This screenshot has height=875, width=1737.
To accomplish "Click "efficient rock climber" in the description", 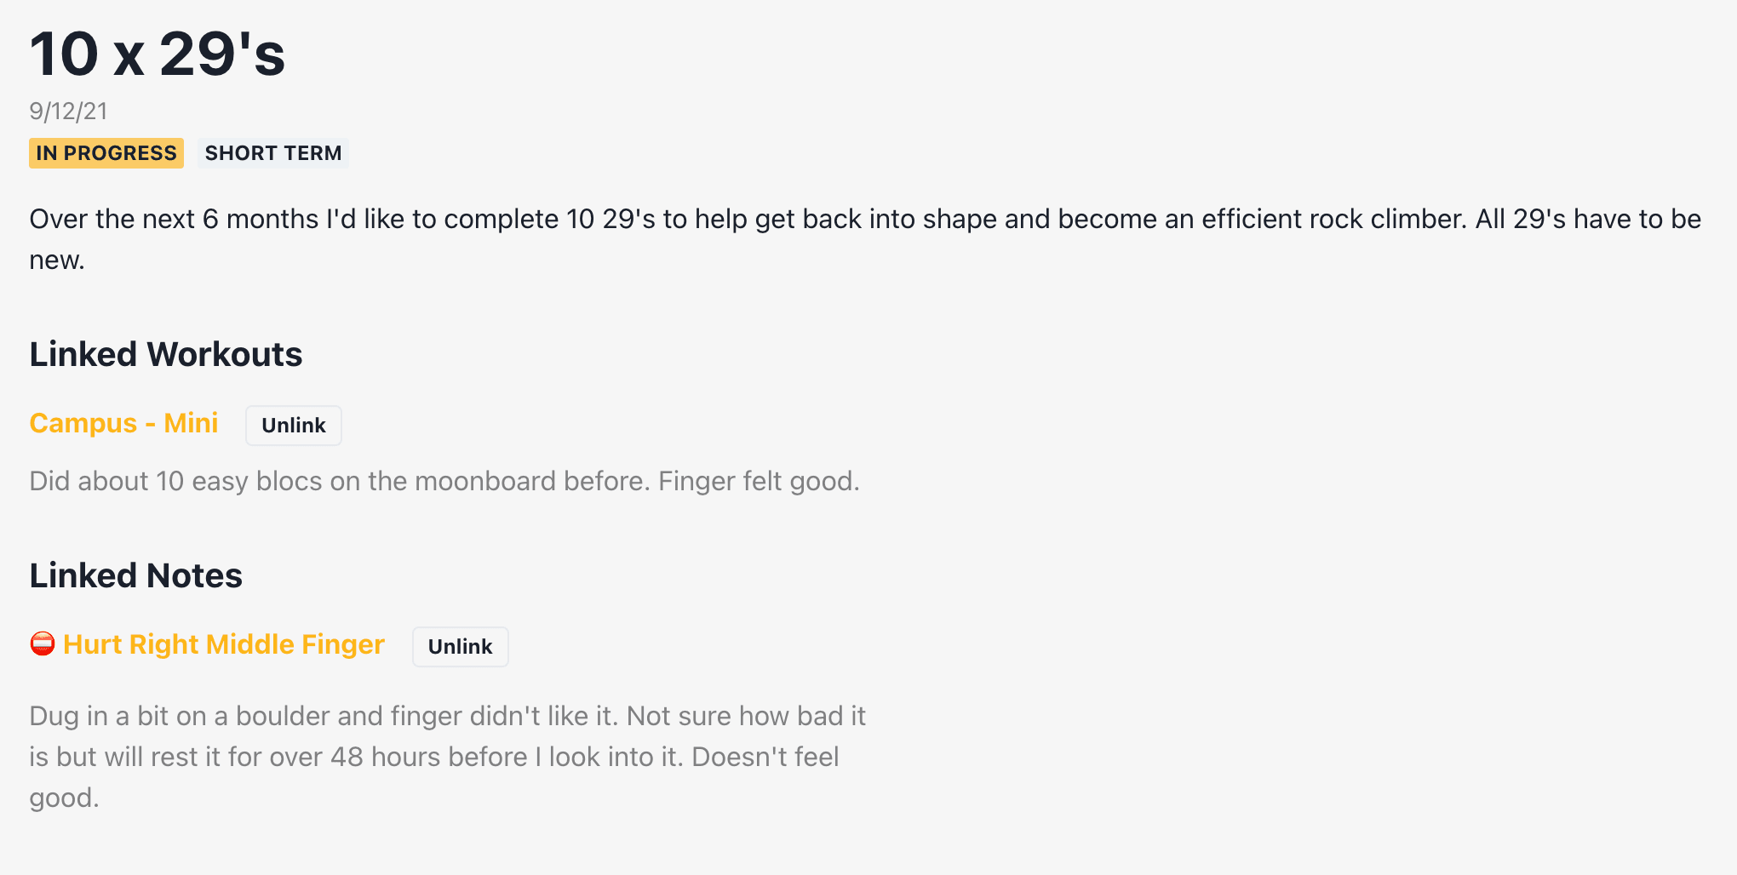I will pos(1334,219).
